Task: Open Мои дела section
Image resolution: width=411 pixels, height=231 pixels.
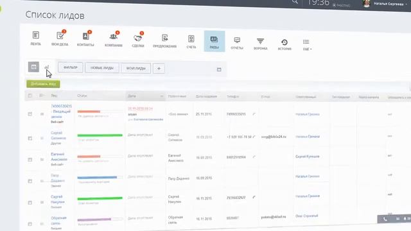Action: click(60, 38)
